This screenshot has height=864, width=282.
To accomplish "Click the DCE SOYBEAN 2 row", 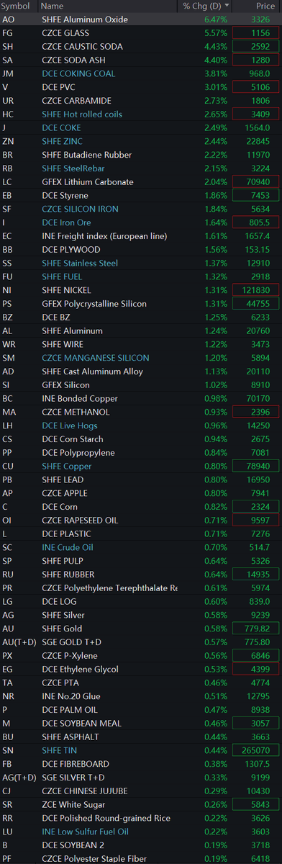I will 141,845.
